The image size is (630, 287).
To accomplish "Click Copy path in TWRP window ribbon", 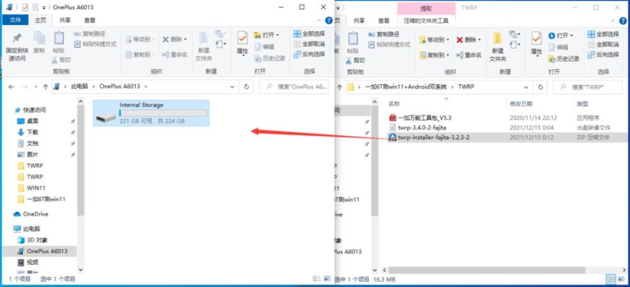I will pyautogui.click(x=384, y=35).
